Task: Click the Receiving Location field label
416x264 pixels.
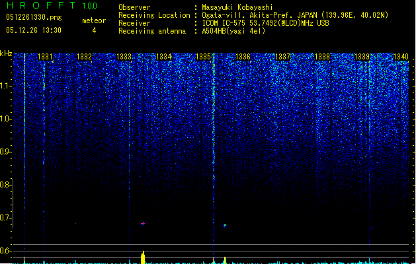Action: click(x=154, y=15)
